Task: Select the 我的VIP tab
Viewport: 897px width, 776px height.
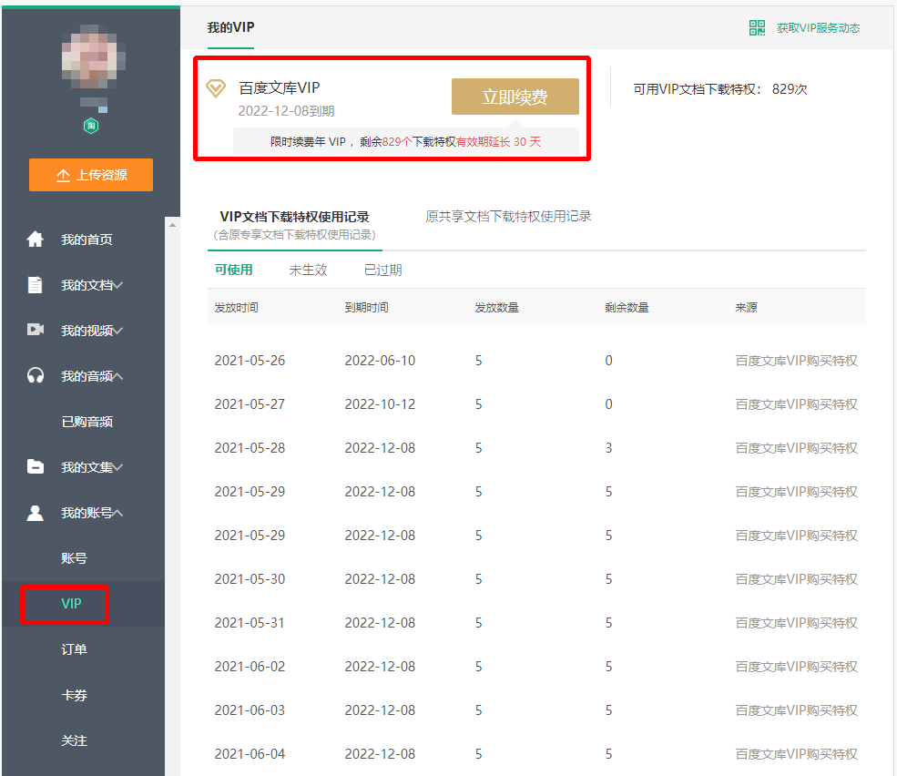Action: coord(230,27)
